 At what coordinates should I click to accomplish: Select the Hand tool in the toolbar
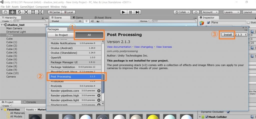6,12
